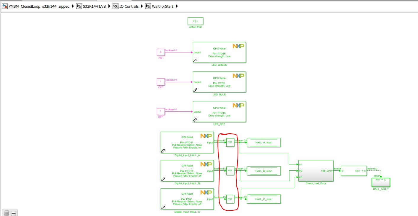Select the if ( ) Action Port block
The width and height of the screenshot is (418, 216).
(x=195, y=21)
